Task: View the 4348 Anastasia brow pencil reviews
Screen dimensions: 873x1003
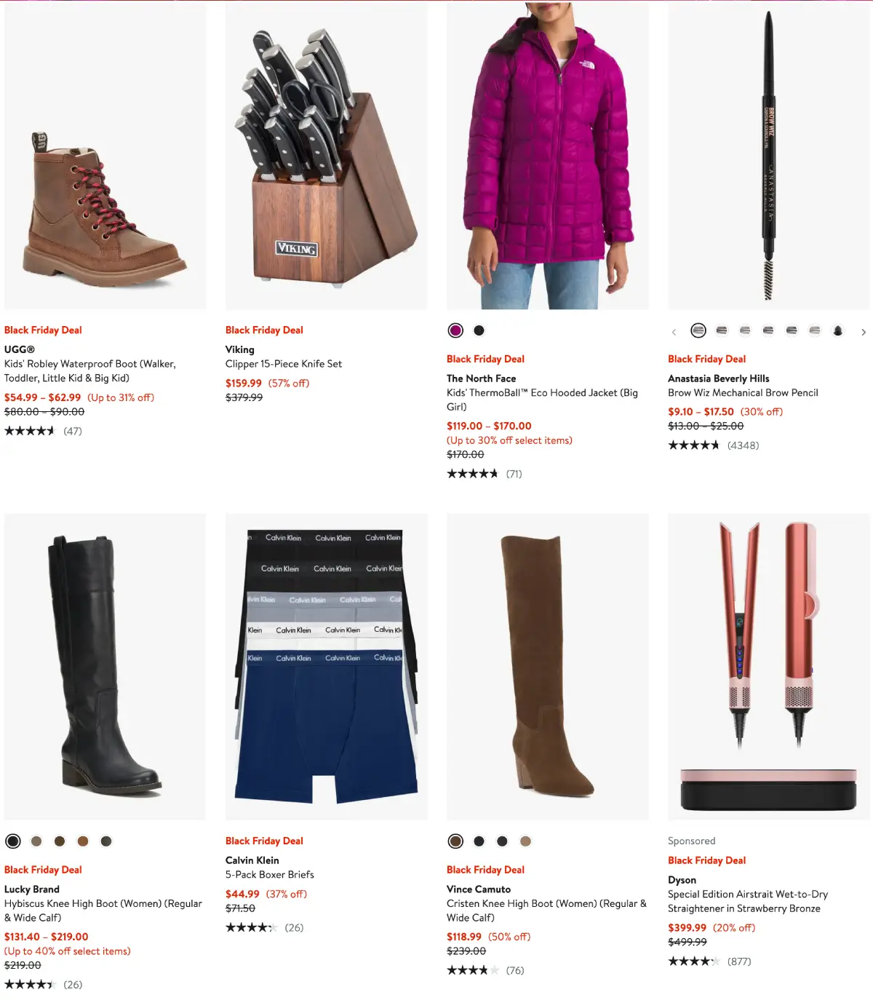Action: pos(743,445)
